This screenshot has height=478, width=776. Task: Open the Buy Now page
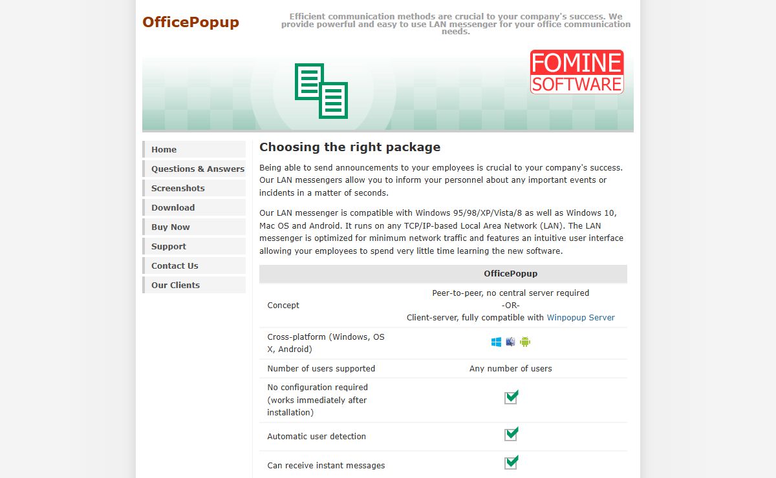click(194, 227)
